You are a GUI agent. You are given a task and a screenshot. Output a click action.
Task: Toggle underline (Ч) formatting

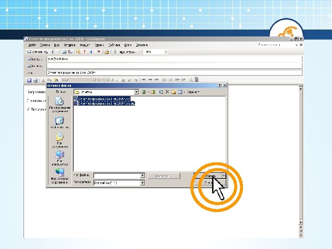click(136, 80)
